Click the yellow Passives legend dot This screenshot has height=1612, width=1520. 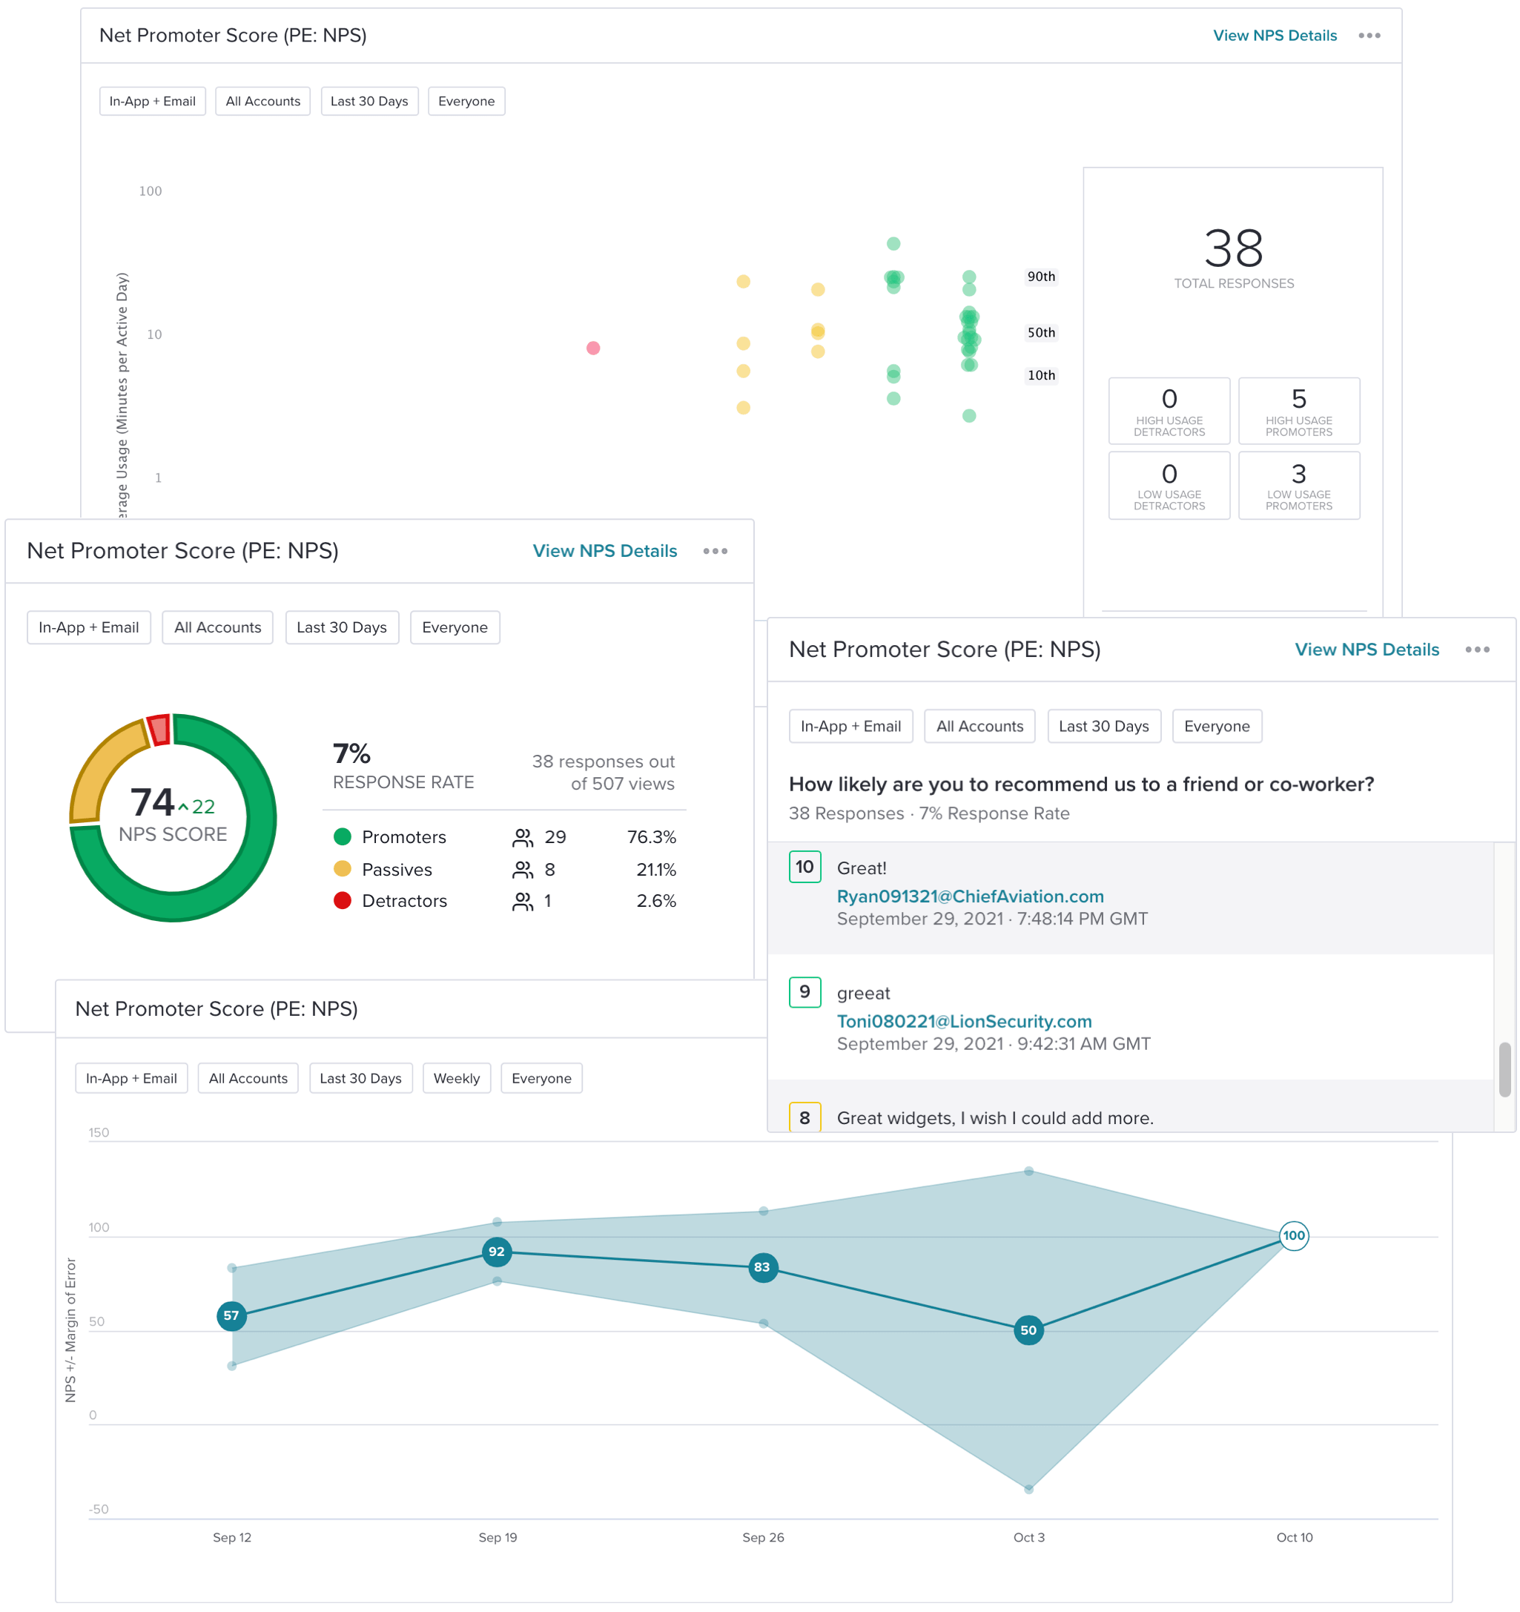coord(341,869)
